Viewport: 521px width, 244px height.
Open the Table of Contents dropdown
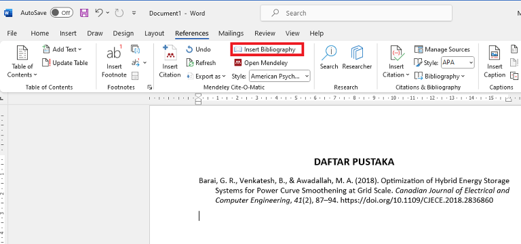(22, 62)
